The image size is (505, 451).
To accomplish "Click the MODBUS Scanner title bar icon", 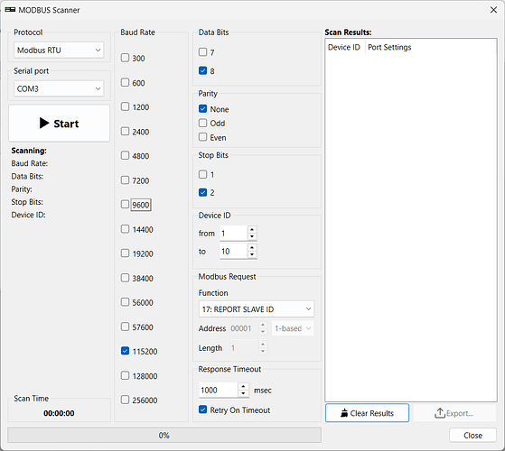I will click(10, 10).
